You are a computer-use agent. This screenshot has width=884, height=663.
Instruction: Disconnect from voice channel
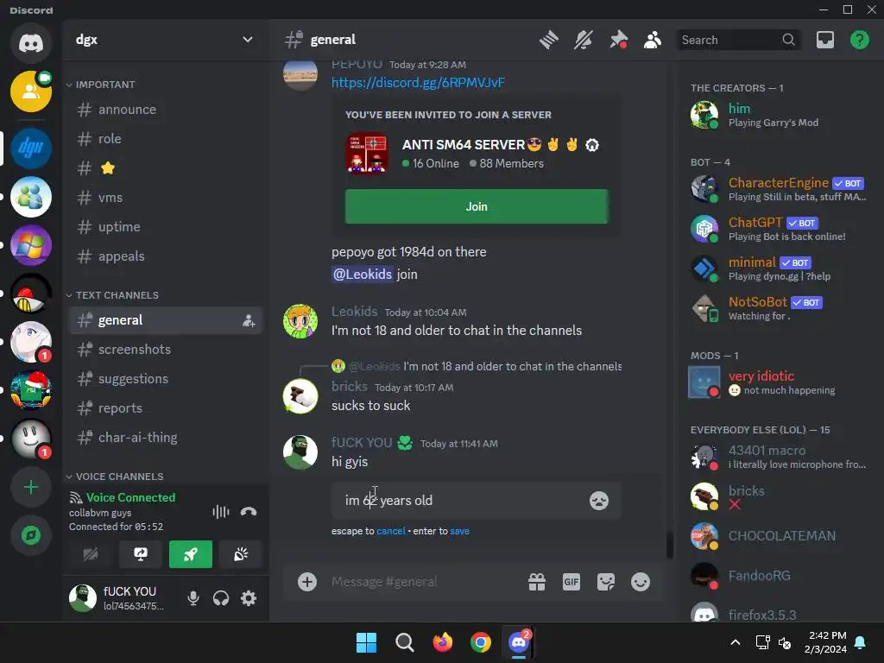point(249,512)
